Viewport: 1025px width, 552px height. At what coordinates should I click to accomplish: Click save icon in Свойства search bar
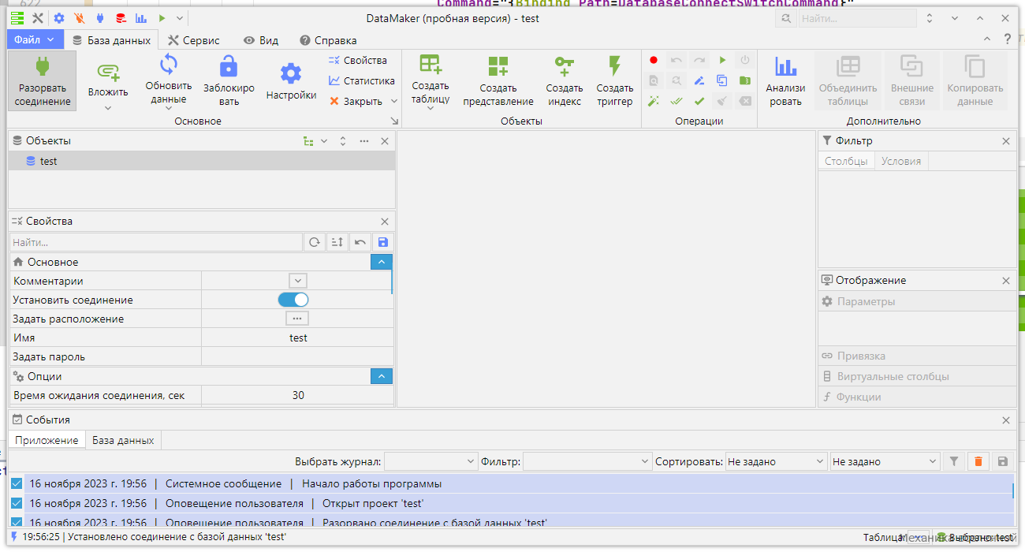383,242
